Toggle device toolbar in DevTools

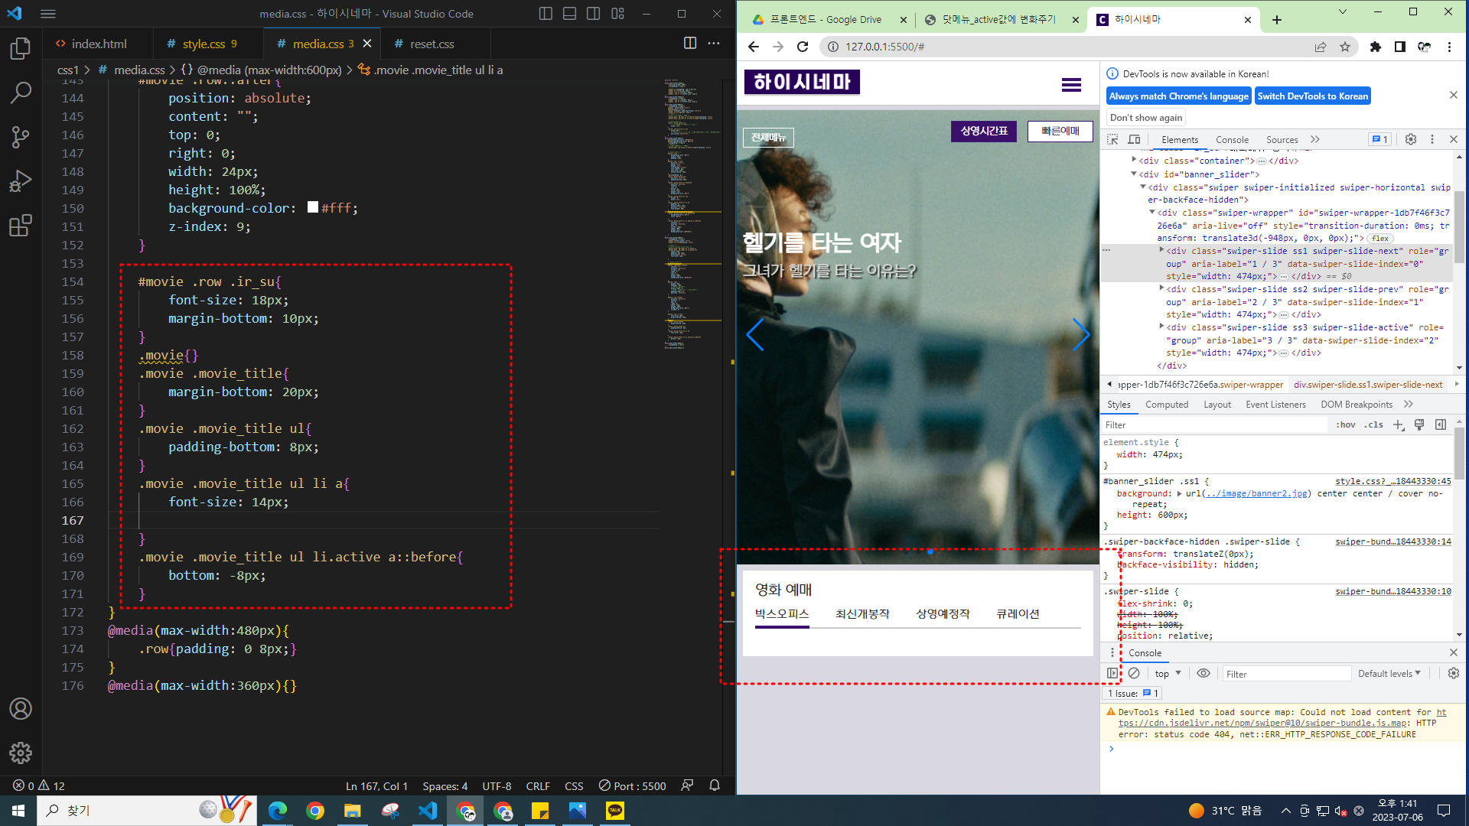[1134, 139]
